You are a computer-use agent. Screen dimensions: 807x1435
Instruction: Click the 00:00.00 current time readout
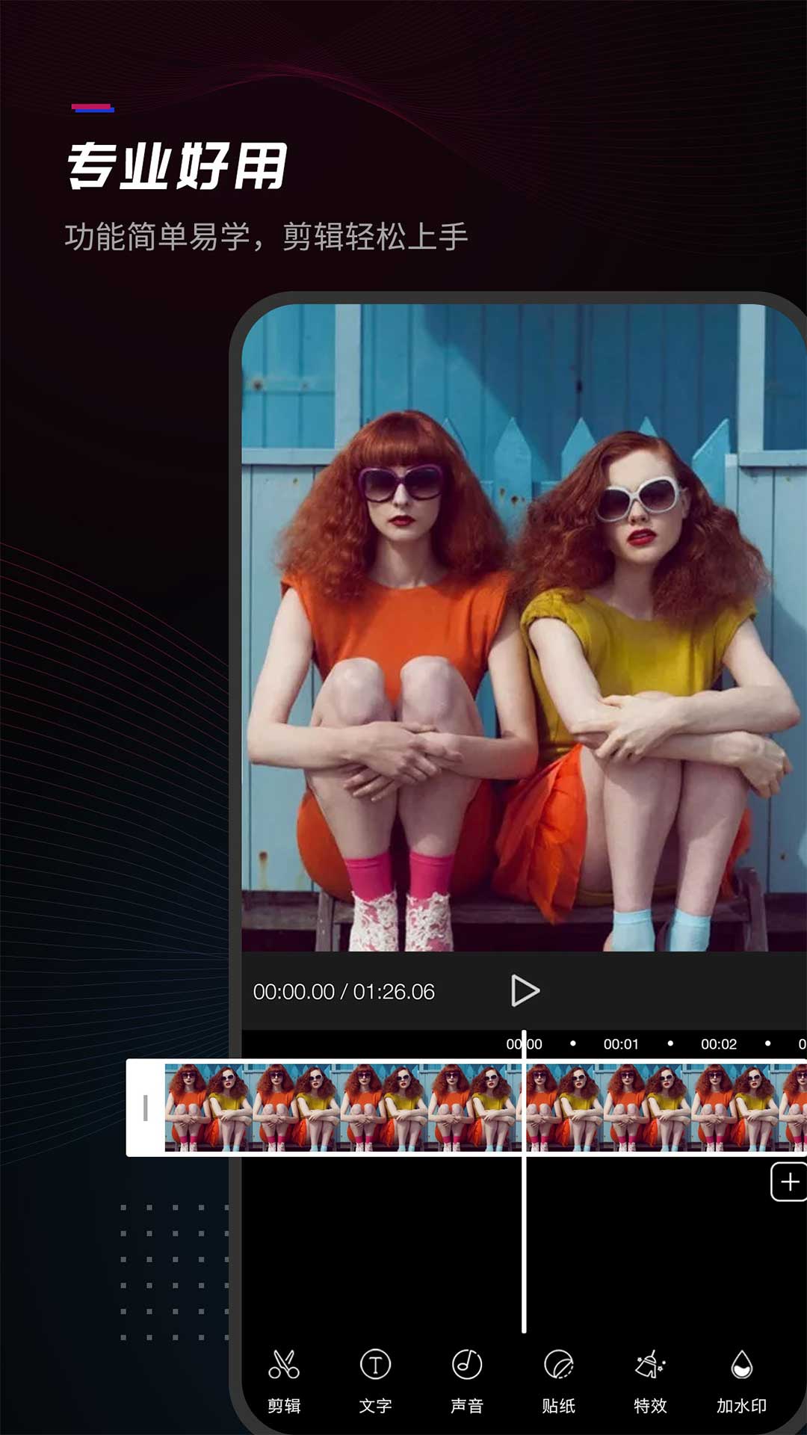tap(294, 992)
